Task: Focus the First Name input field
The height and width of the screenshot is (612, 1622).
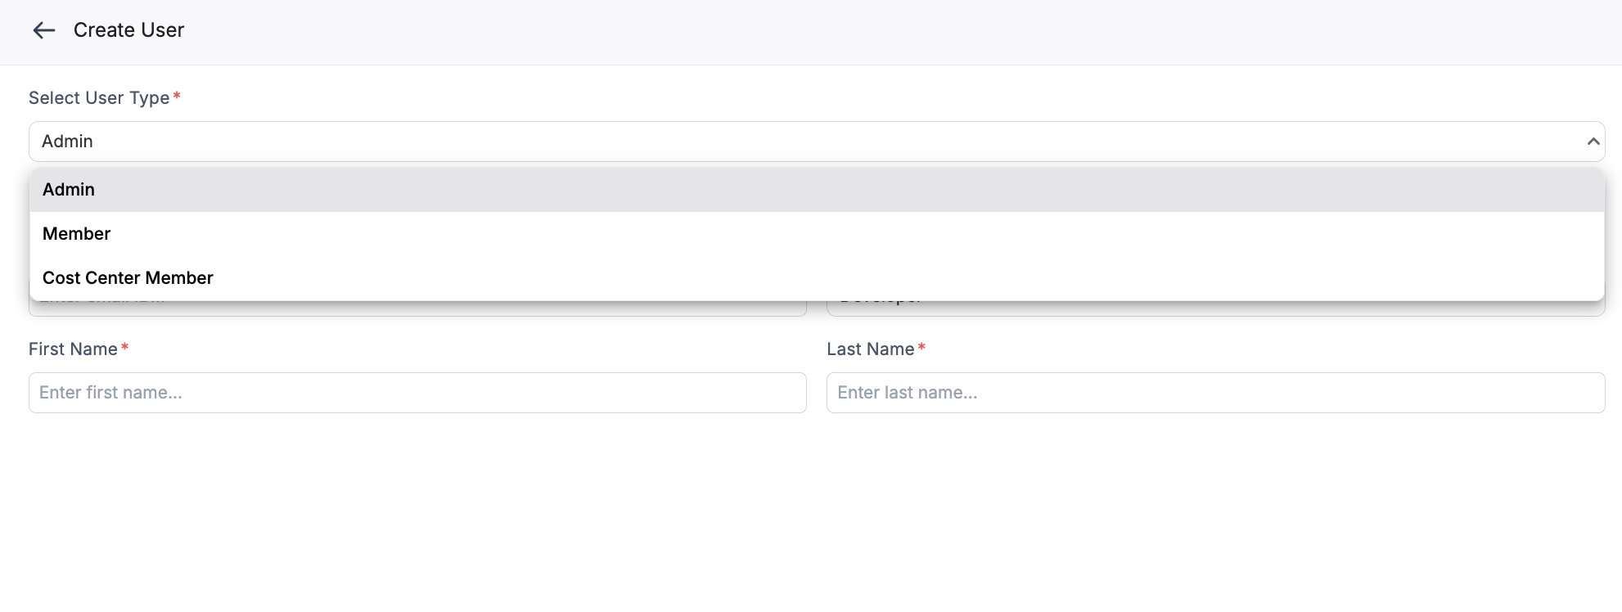Action: click(x=417, y=393)
